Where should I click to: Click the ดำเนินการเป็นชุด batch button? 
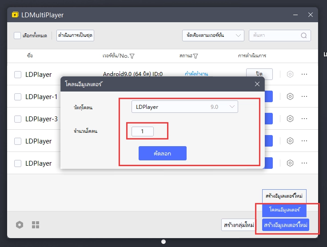coord(75,36)
